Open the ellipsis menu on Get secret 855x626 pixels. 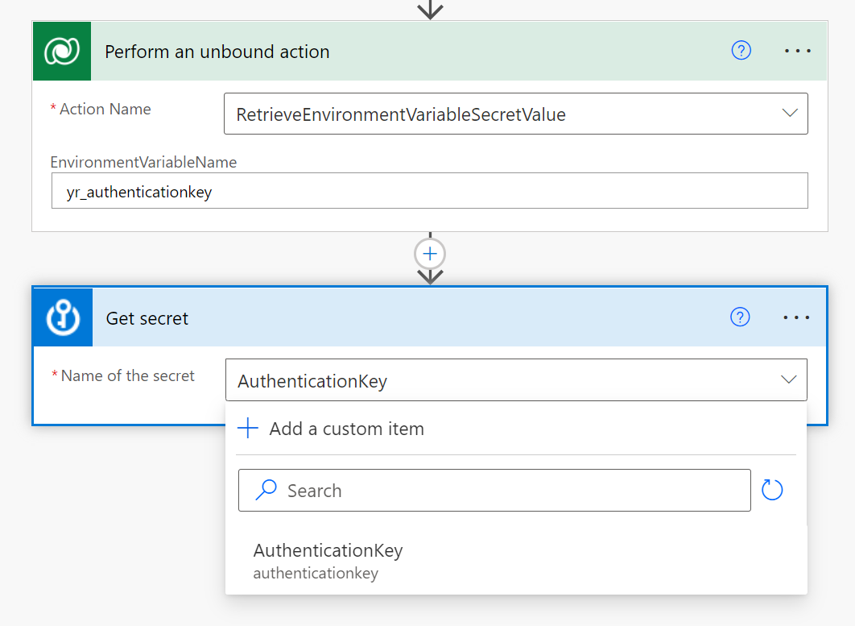tap(795, 317)
